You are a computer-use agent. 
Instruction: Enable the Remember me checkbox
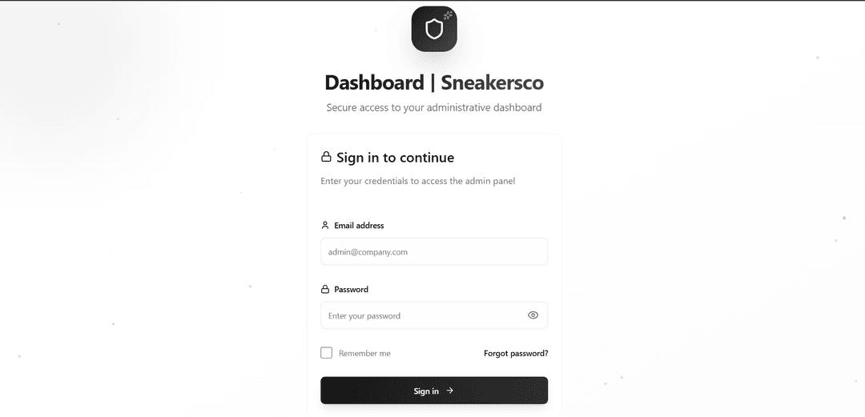tap(327, 353)
